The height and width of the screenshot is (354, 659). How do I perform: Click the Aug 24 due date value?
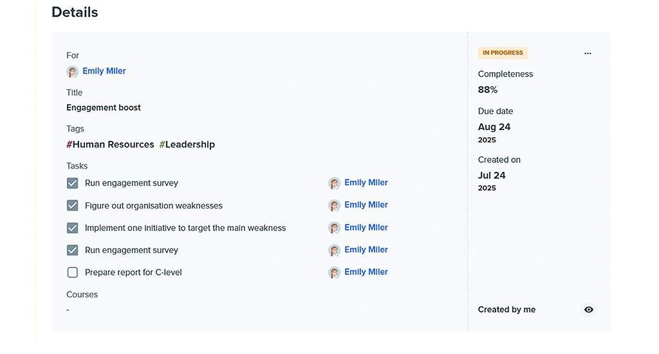click(494, 127)
